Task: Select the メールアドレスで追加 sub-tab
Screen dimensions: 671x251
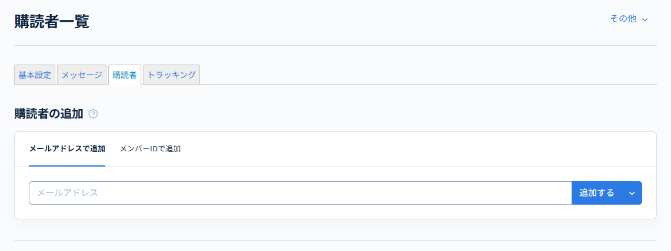Action: (x=67, y=149)
